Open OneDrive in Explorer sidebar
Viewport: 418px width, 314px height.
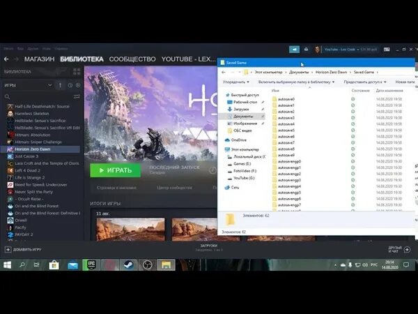[x=238, y=140]
